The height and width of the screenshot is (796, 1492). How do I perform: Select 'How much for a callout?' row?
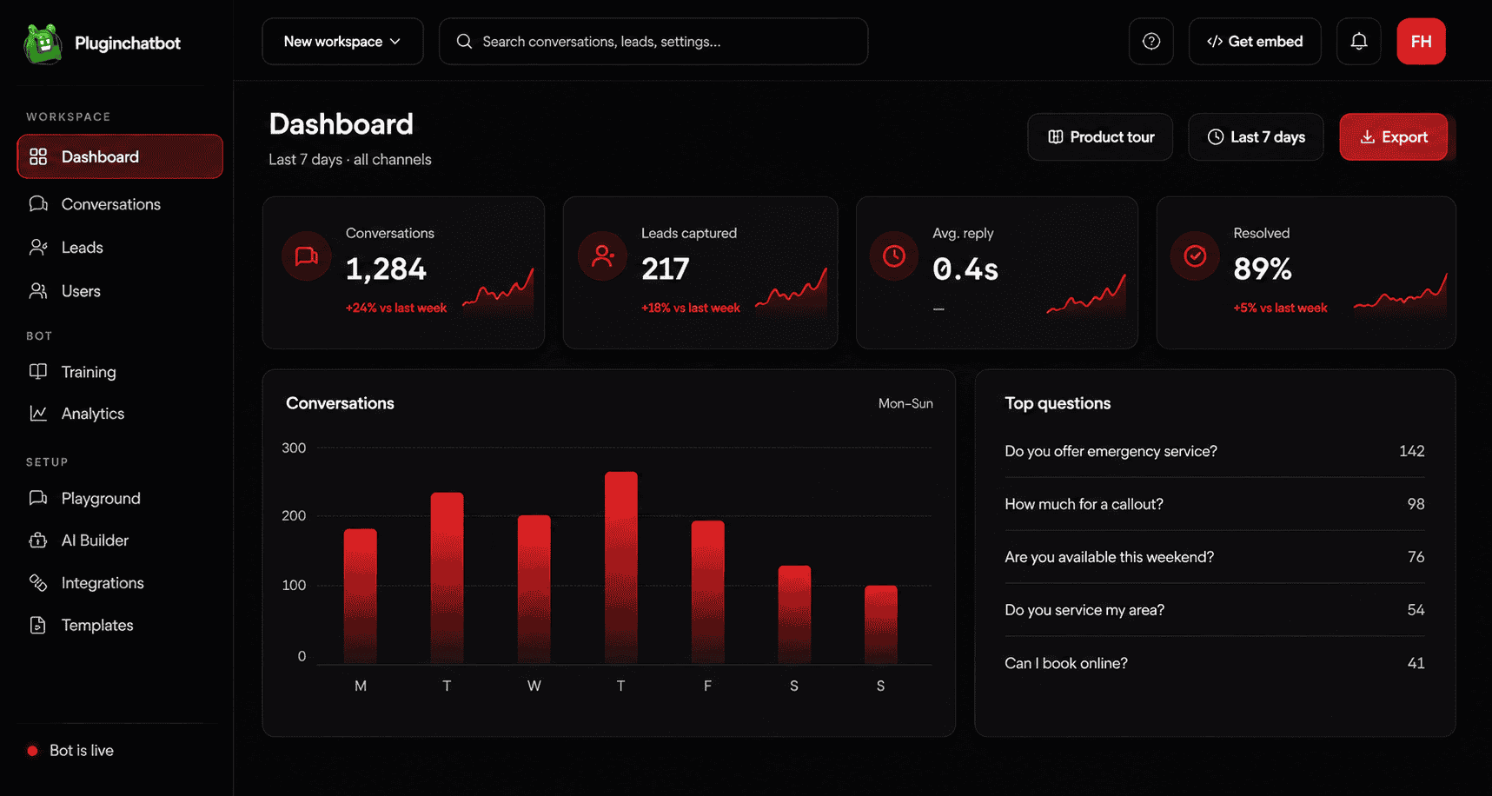1215,504
